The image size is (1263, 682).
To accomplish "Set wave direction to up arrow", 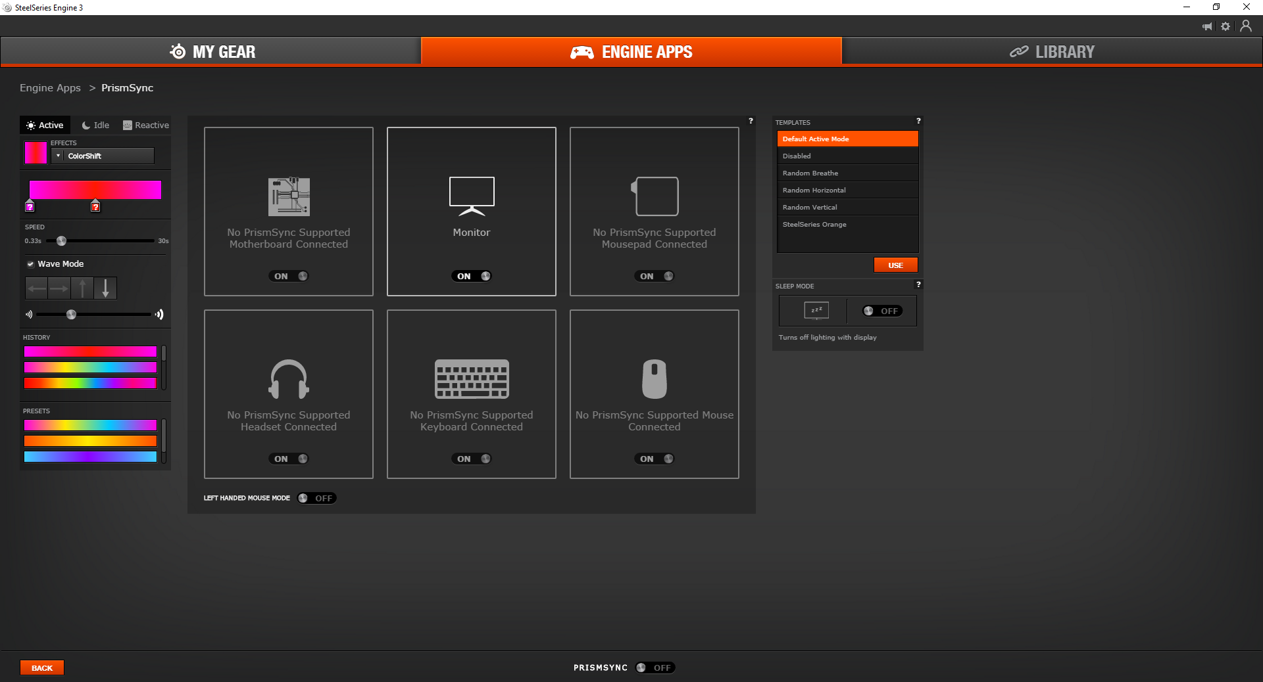I will tap(82, 288).
